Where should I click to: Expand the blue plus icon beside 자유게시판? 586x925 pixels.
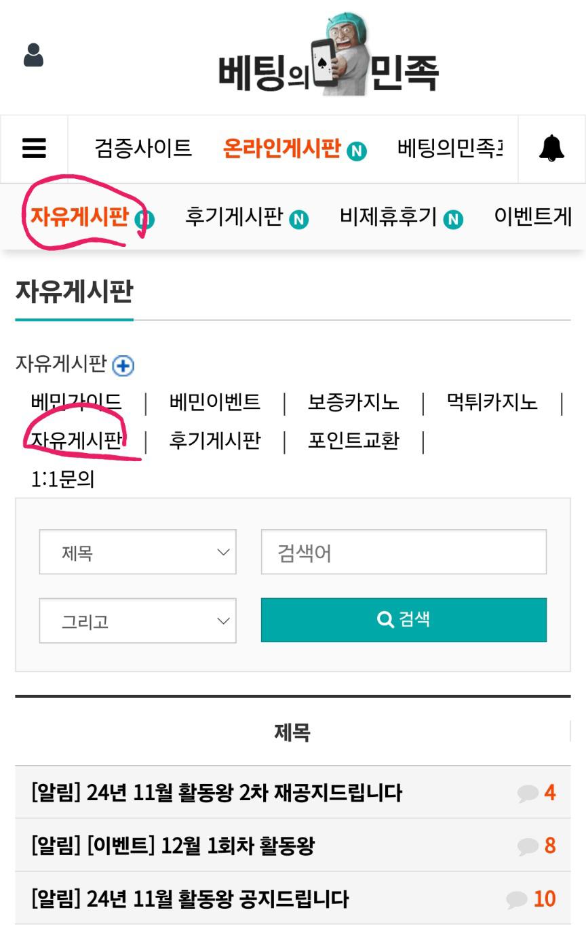123,366
